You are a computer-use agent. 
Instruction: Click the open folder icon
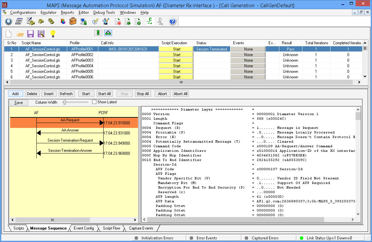(x=20, y=34)
